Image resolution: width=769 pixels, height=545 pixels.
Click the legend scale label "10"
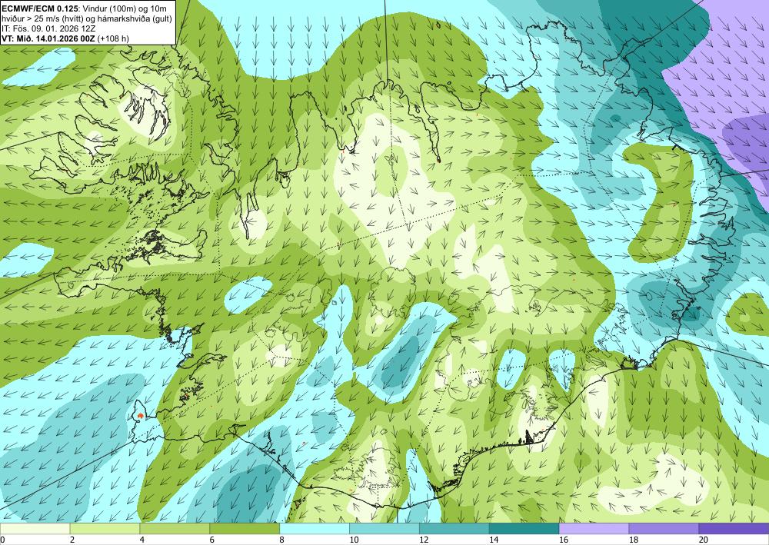(x=354, y=540)
